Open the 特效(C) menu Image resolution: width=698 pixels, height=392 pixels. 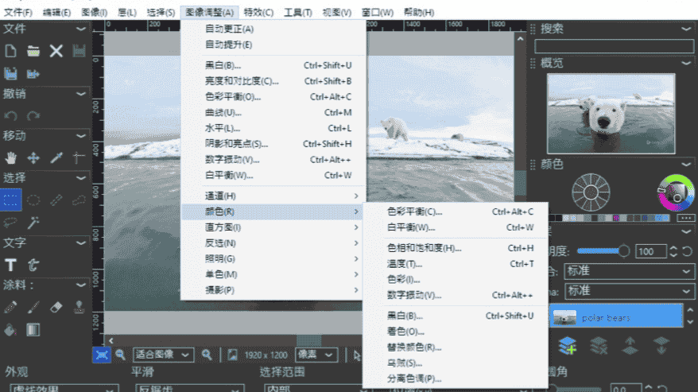coord(258,13)
